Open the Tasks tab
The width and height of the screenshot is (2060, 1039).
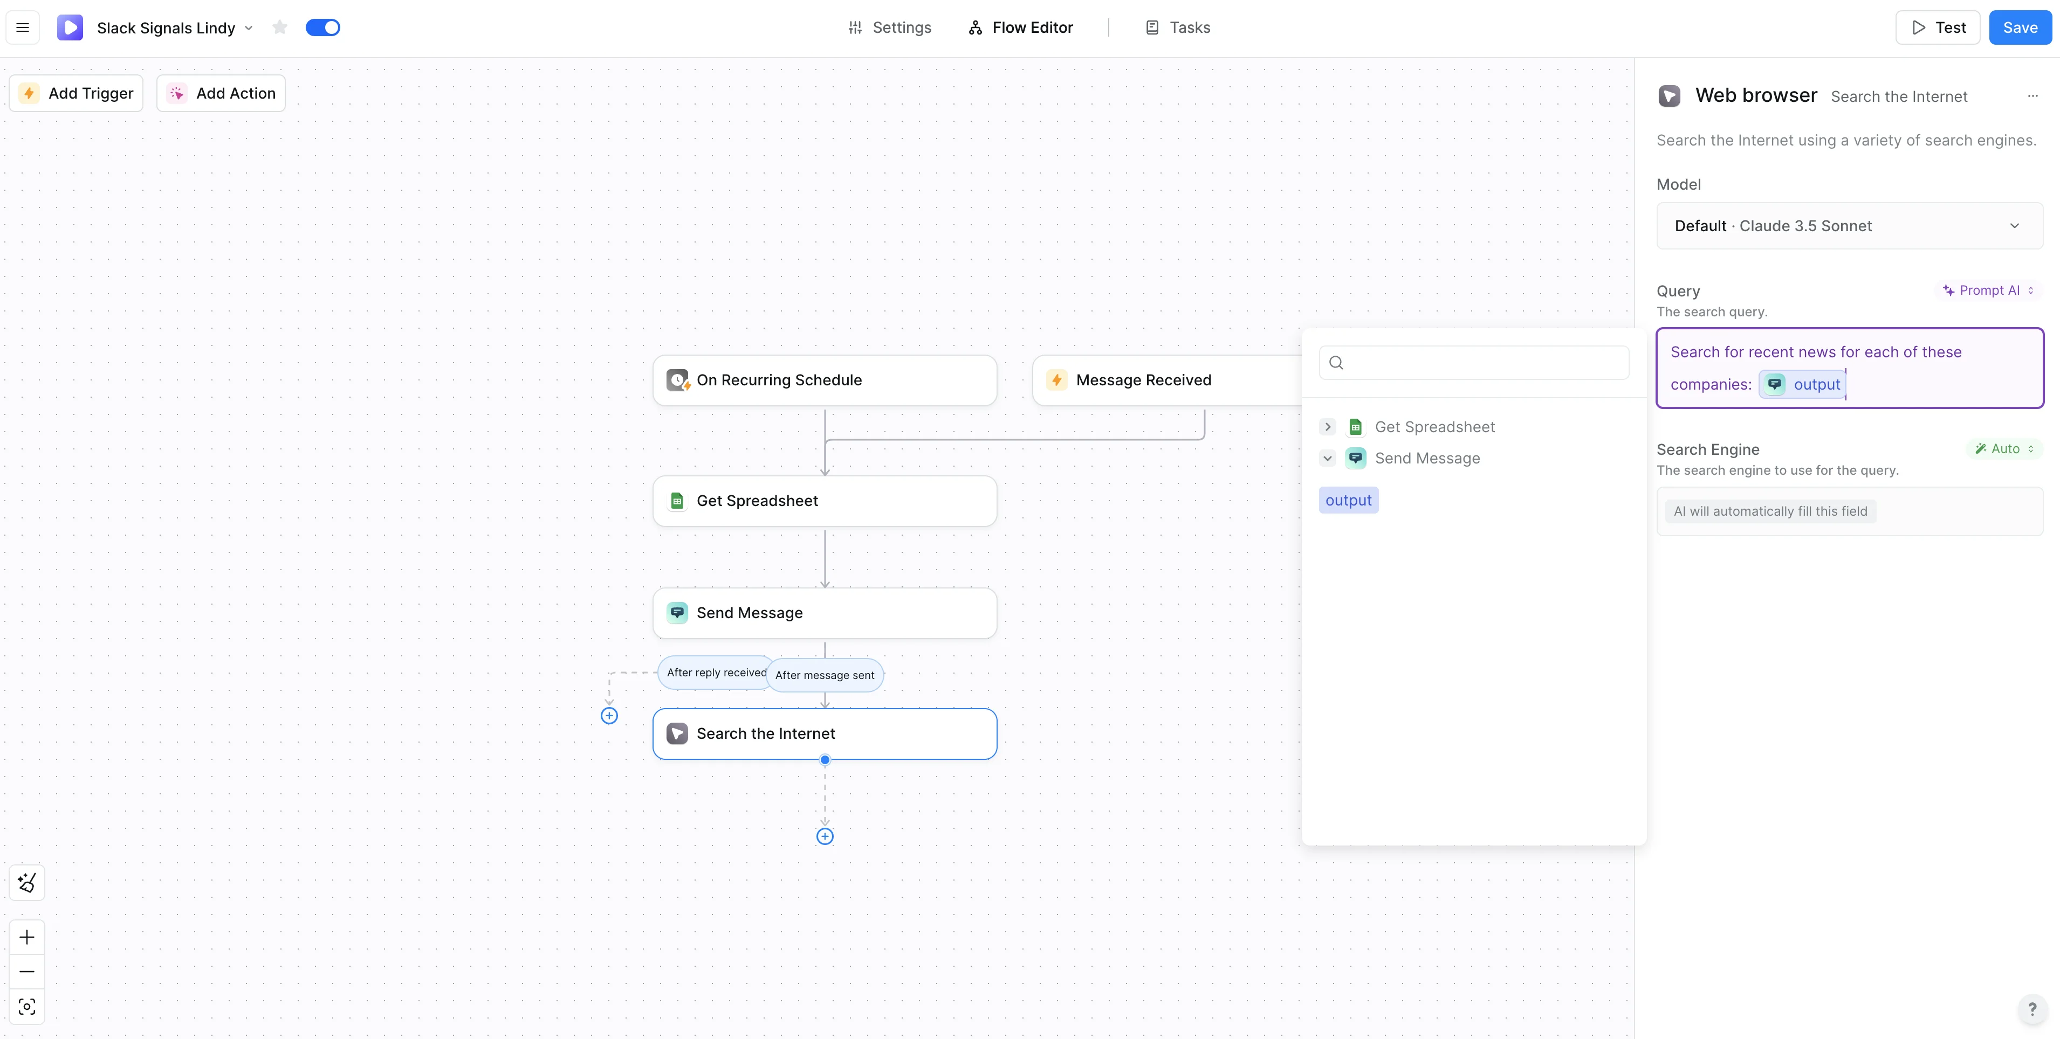[x=1178, y=28]
